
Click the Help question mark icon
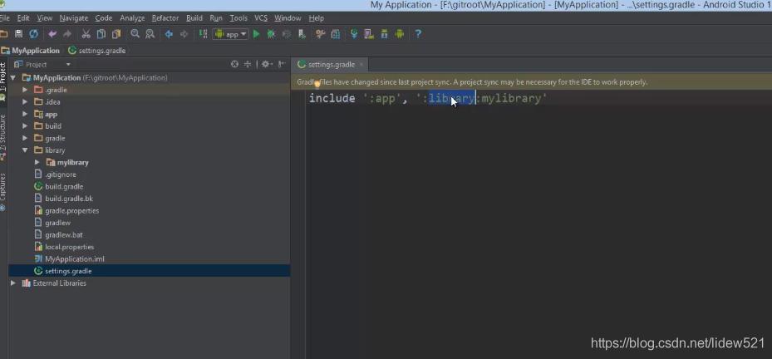[x=418, y=34]
